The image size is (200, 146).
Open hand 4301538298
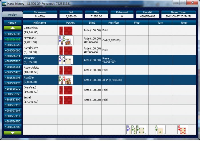coord(13,78)
